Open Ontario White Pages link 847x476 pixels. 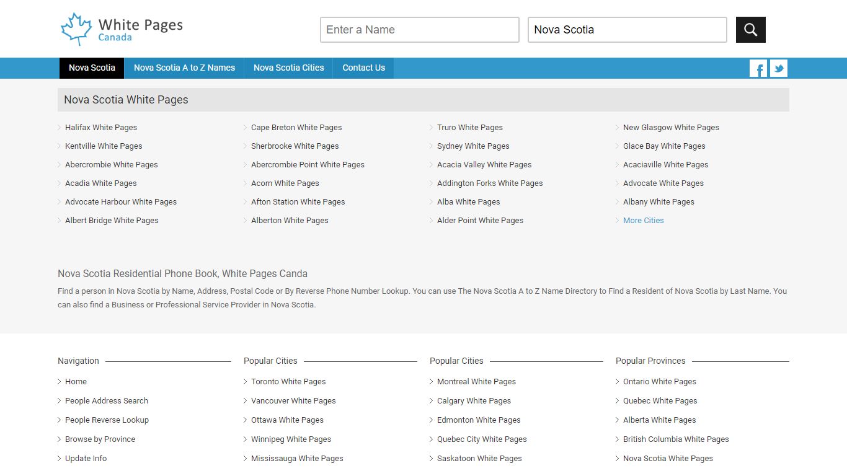coord(660,382)
